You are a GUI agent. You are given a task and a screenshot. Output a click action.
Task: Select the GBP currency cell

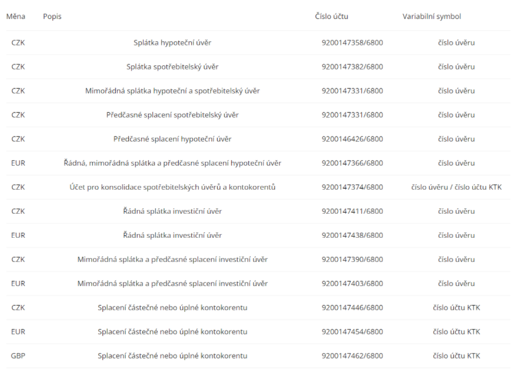click(18, 355)
